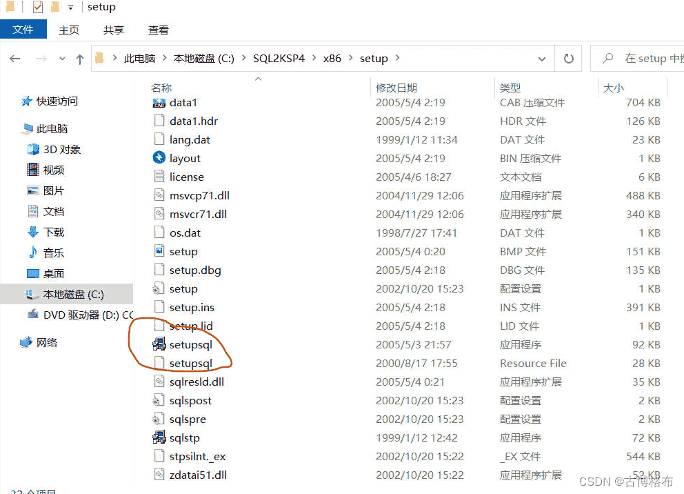The width and height of the screenshot is (684, 494).
Task: Click the Desktop icon in sidebar
Action: pos(33,274)
